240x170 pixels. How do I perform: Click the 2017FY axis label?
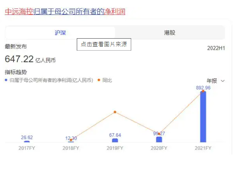pos(27,148)
